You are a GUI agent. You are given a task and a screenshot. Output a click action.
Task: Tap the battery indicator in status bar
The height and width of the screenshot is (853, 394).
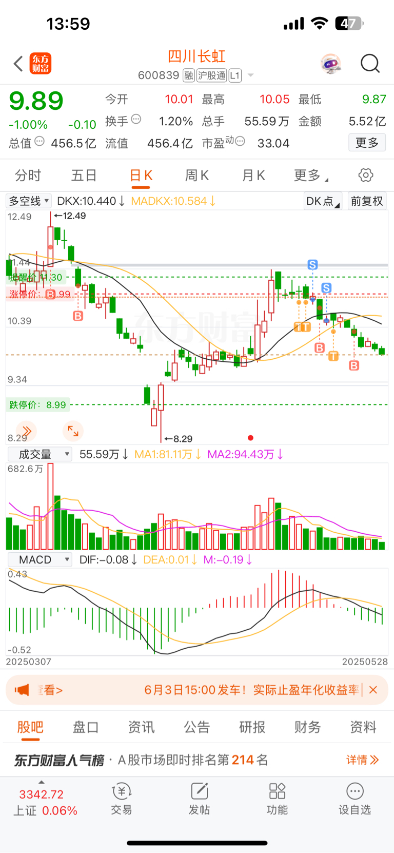349,23
